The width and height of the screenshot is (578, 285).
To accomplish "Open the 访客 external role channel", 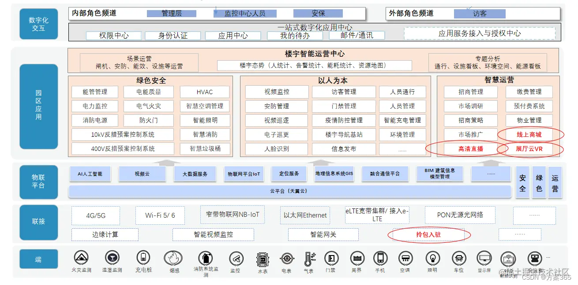I will [x=479, y=14].
